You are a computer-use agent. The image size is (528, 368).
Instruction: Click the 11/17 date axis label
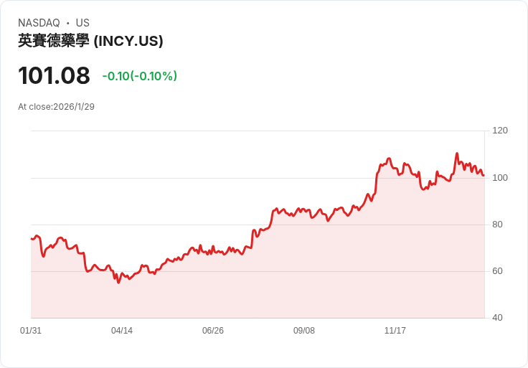pyautogui.click(x=395, y=331)
